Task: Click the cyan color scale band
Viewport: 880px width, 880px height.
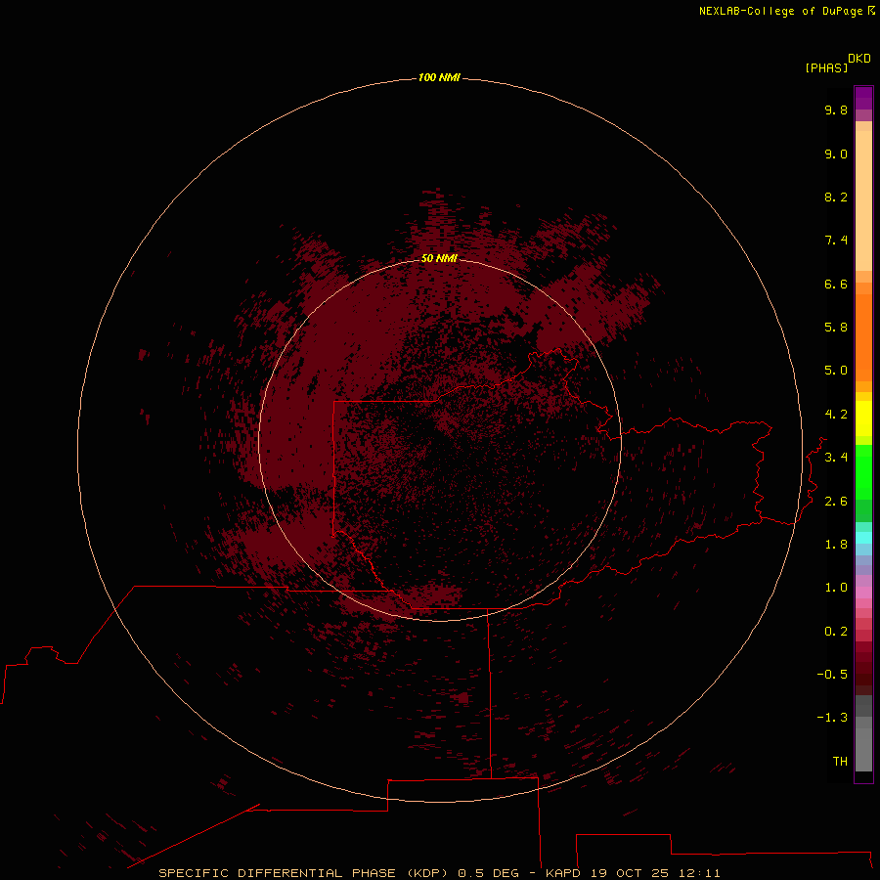Action: [x=863, y=538]
